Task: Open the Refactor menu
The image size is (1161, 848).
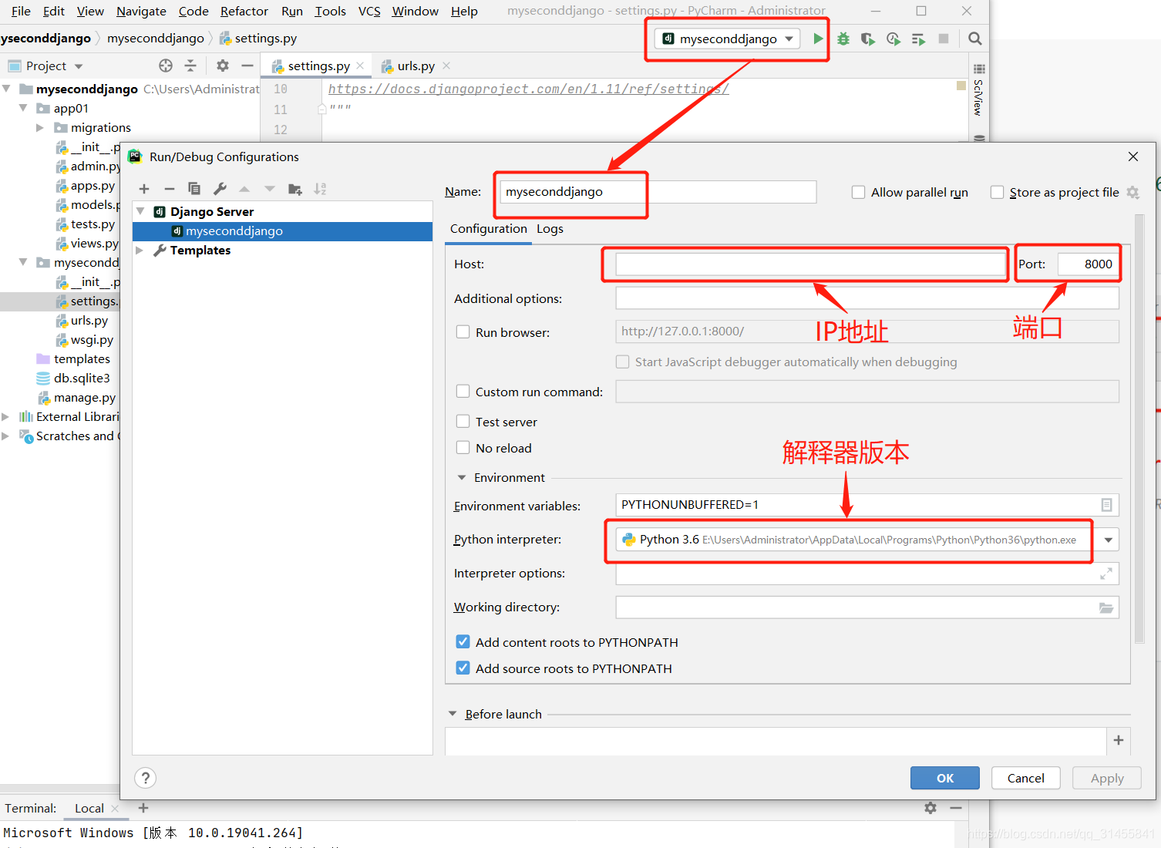Action: click(244, 11)
